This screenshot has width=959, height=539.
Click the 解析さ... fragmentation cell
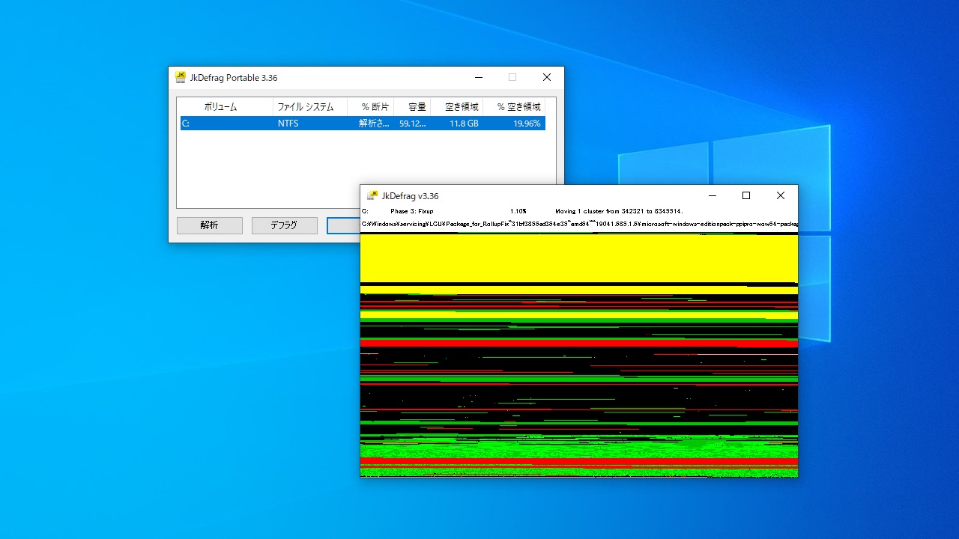tap(374, 124)
